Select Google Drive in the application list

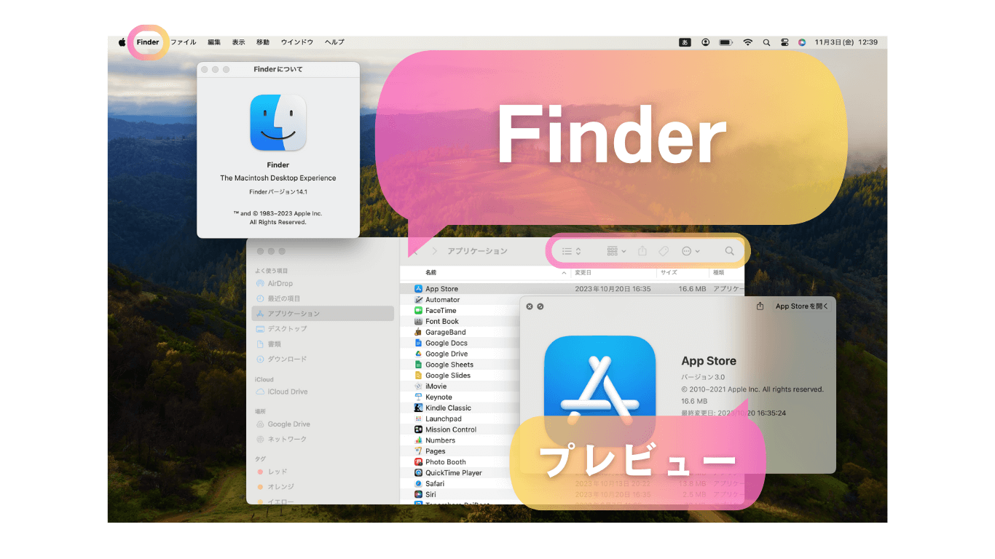point(447,354)
